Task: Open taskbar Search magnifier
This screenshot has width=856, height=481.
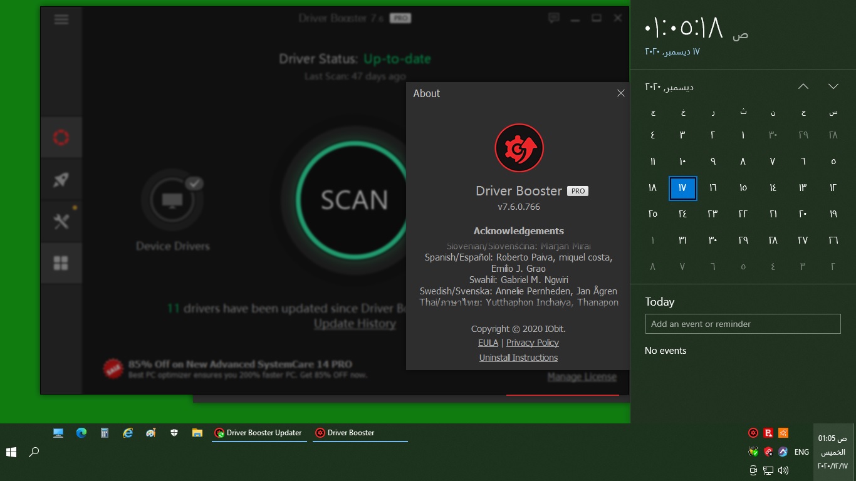Action: click(x=34, y=452)
